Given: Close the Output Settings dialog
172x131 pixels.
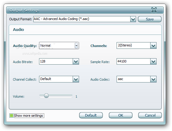Looking at the screenshot, I should [x=154, y=10].
